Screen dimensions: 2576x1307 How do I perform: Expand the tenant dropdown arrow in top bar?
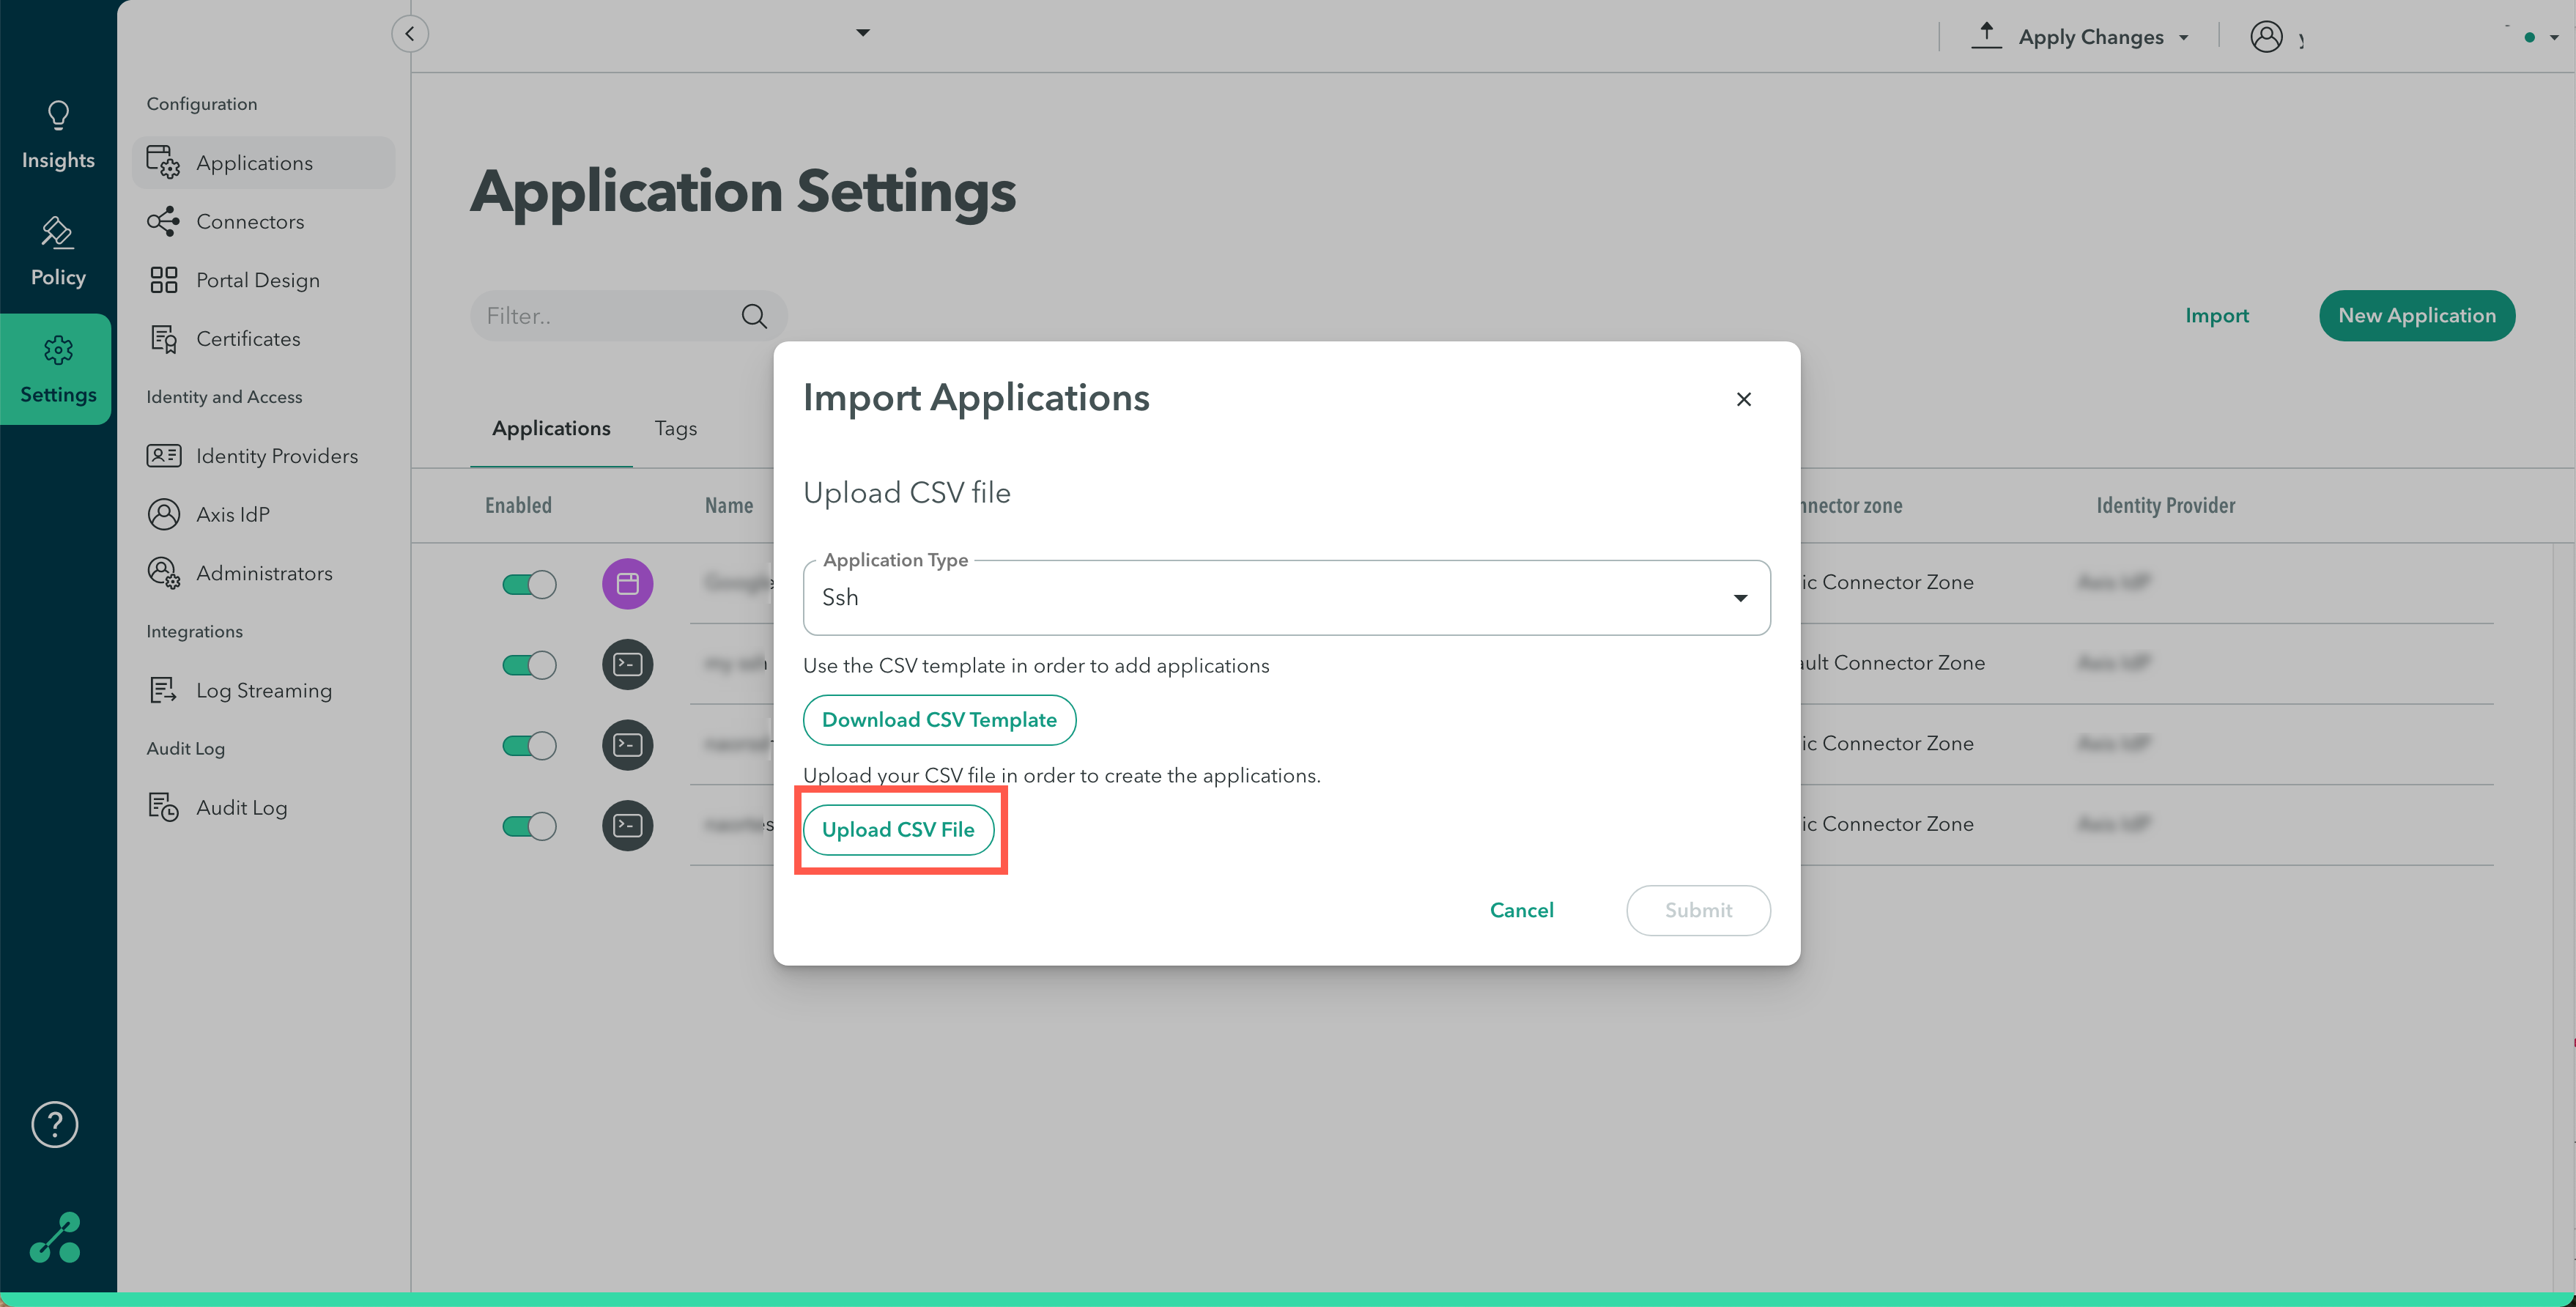coord(863,32)
